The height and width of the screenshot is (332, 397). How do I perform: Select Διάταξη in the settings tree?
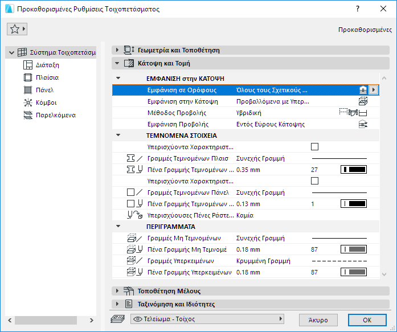(47, 65)
